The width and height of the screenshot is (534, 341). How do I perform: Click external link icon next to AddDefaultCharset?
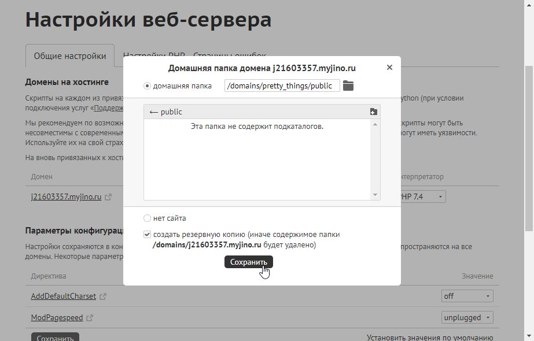103,296
